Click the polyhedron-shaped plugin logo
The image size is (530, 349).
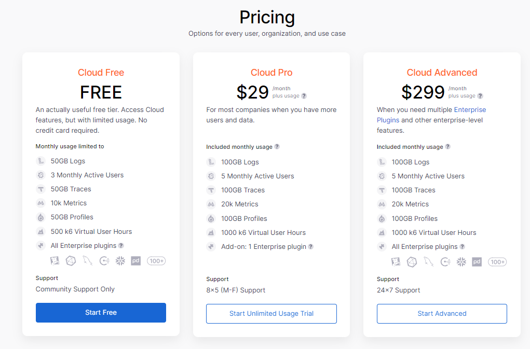pos(70,261)
